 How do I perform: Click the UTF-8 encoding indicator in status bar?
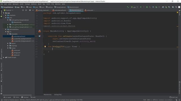(x=155, y=100)
